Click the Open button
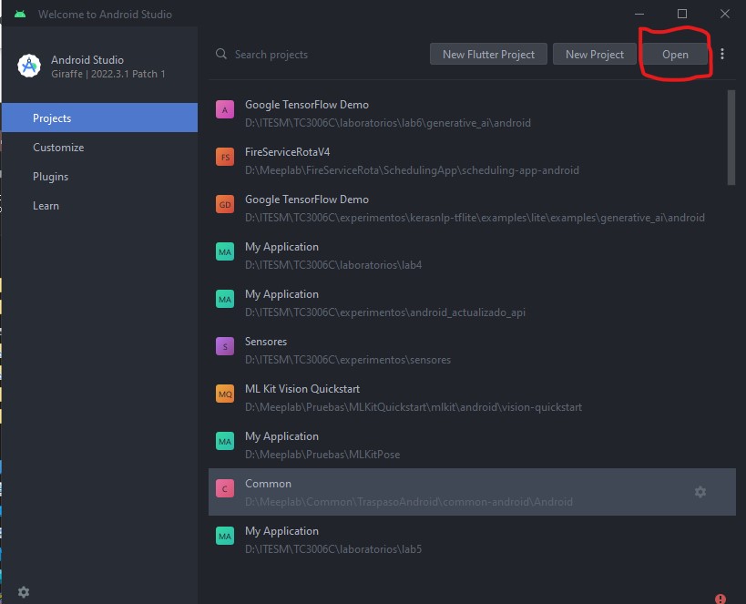 coord(675,55)
